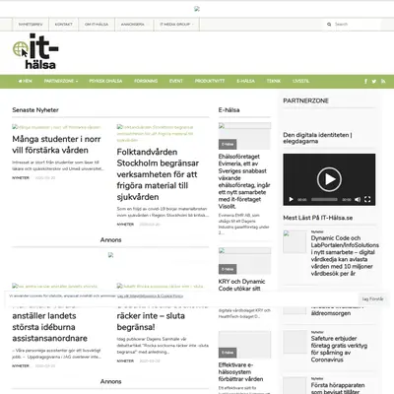The width and height of the screenshot is (394, 394).
Task: Click the Den digitala identiteten elegdagarna title
Action: (x=317, y=138)
